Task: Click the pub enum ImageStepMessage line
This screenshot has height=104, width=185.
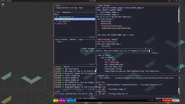Action: click(x=109, y=44)
